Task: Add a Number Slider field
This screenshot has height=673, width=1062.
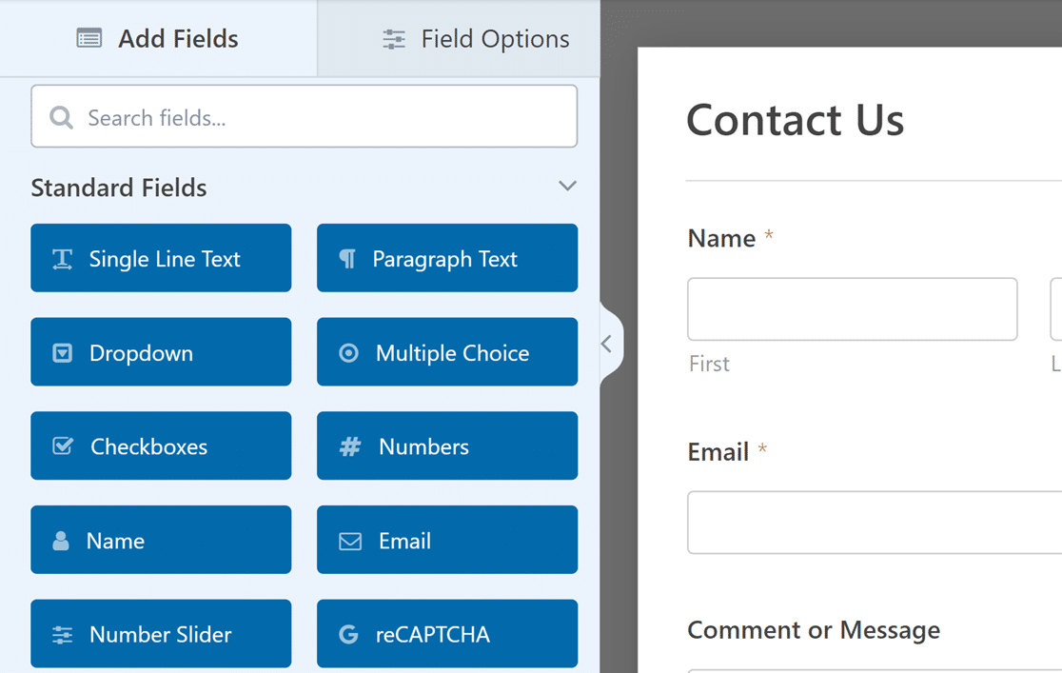Action: click(161, 634)
